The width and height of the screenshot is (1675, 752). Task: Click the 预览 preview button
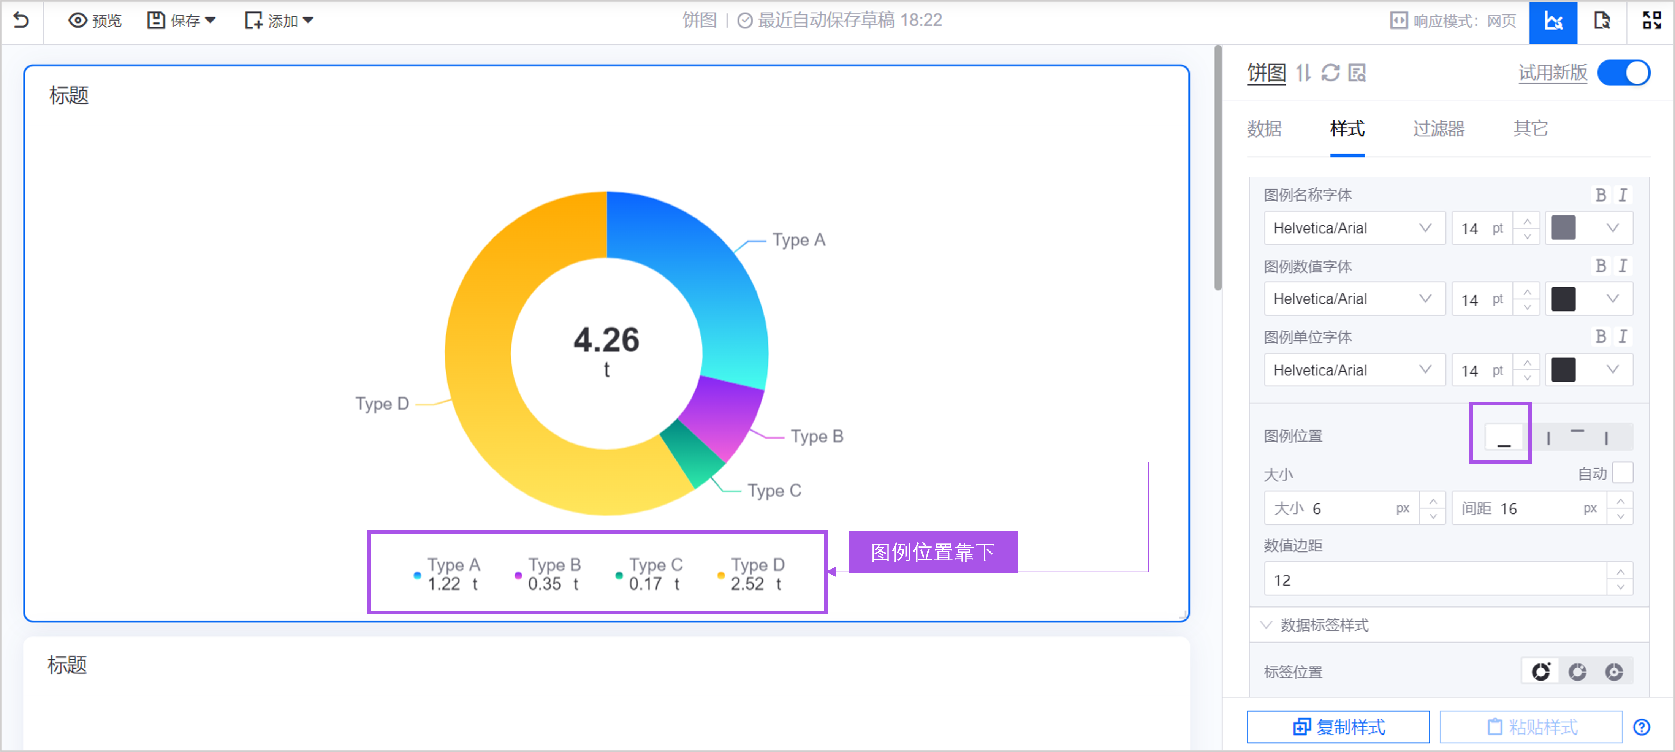pyautogui.click(x=95, y=21)
